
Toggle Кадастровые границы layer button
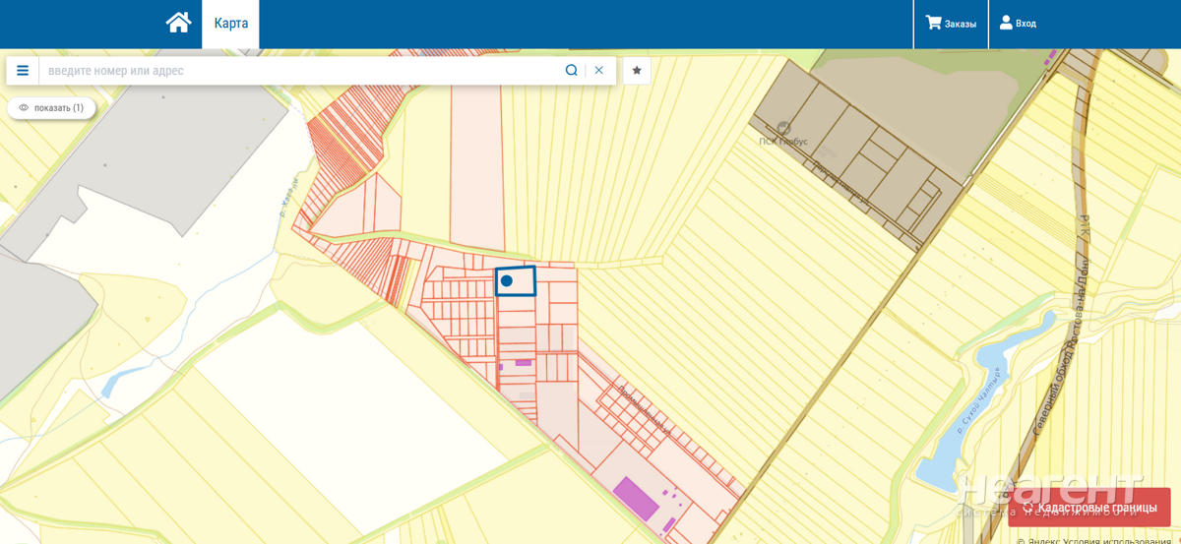coord(1088,508)
